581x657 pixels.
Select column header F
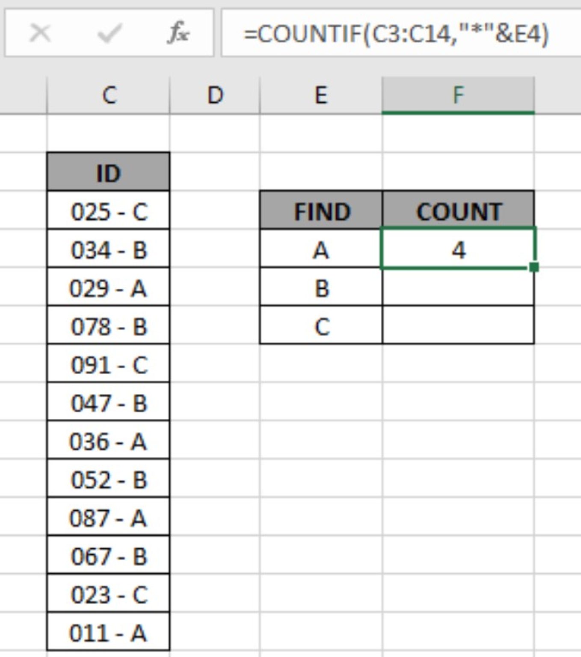[459, 95]
